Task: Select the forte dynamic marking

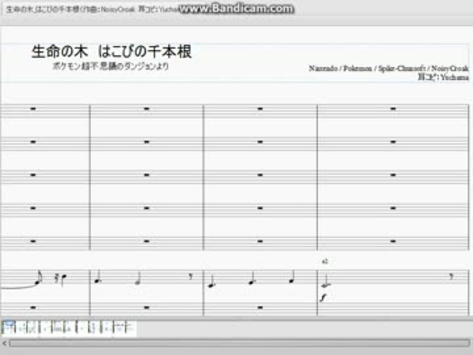Action: (x=323, y=298)
